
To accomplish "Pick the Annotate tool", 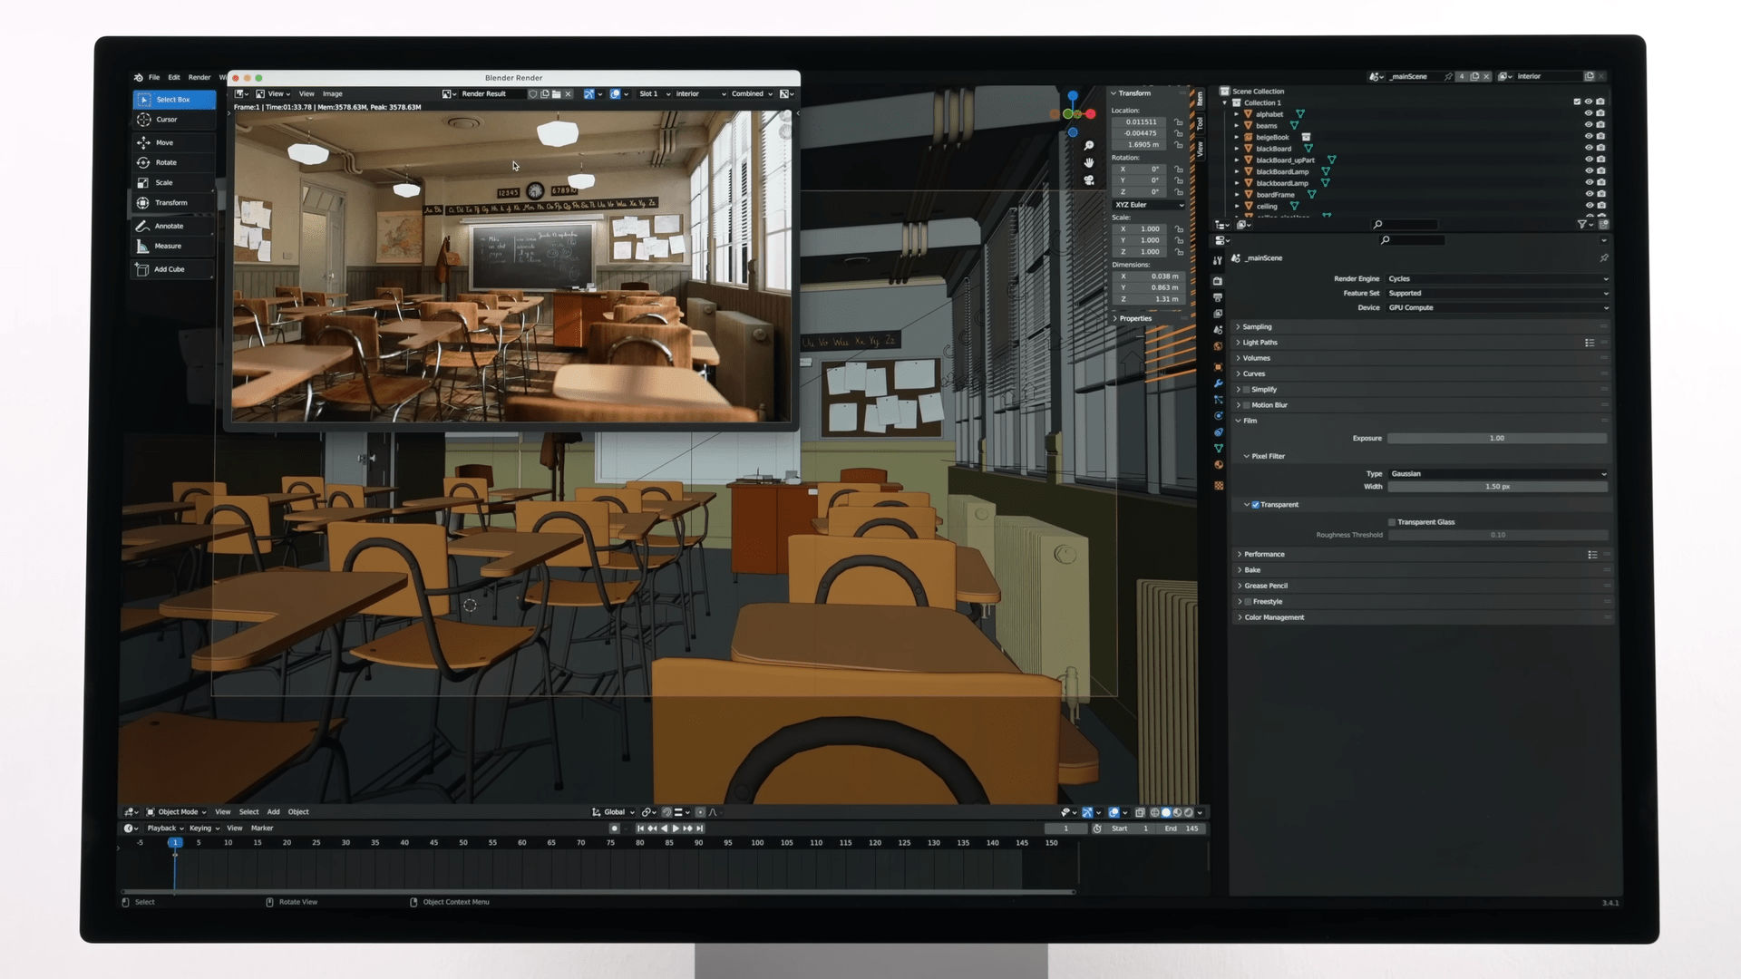I will pyautogui.click(x=169, y=226).
